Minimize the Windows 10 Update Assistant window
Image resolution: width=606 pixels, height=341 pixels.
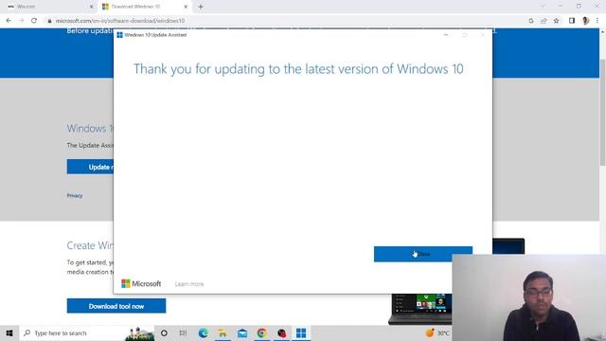pos(446,35)
